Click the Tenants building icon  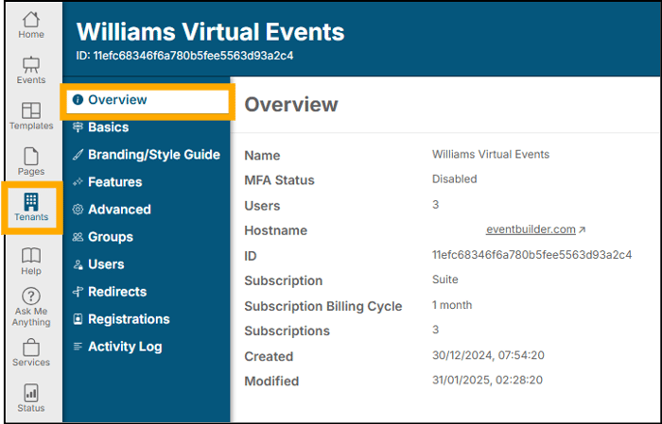tap(31, 202)
